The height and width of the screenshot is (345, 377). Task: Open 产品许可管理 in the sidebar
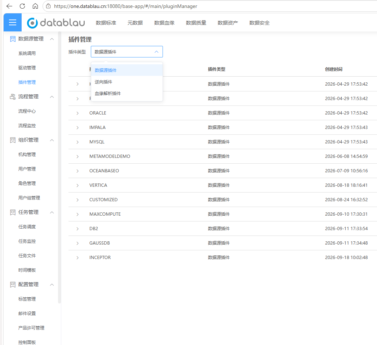[31, 328]
